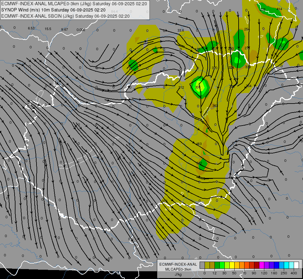Click the map value 0.002

(81, 30)
